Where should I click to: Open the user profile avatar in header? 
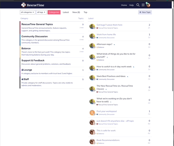[148, 5]
